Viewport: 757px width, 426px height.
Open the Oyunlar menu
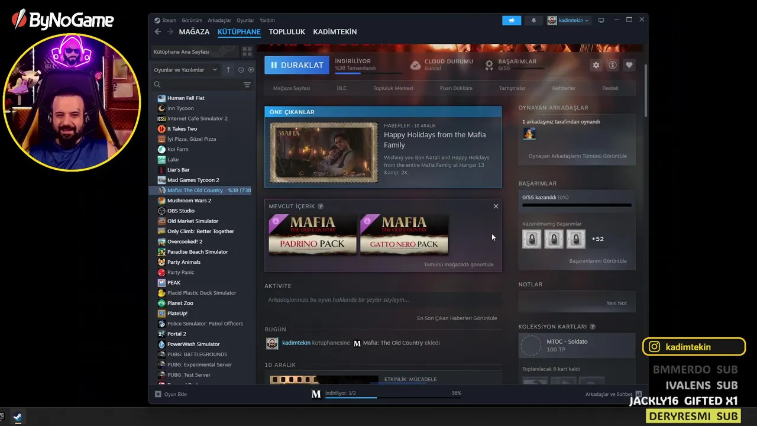click(245, 20)
